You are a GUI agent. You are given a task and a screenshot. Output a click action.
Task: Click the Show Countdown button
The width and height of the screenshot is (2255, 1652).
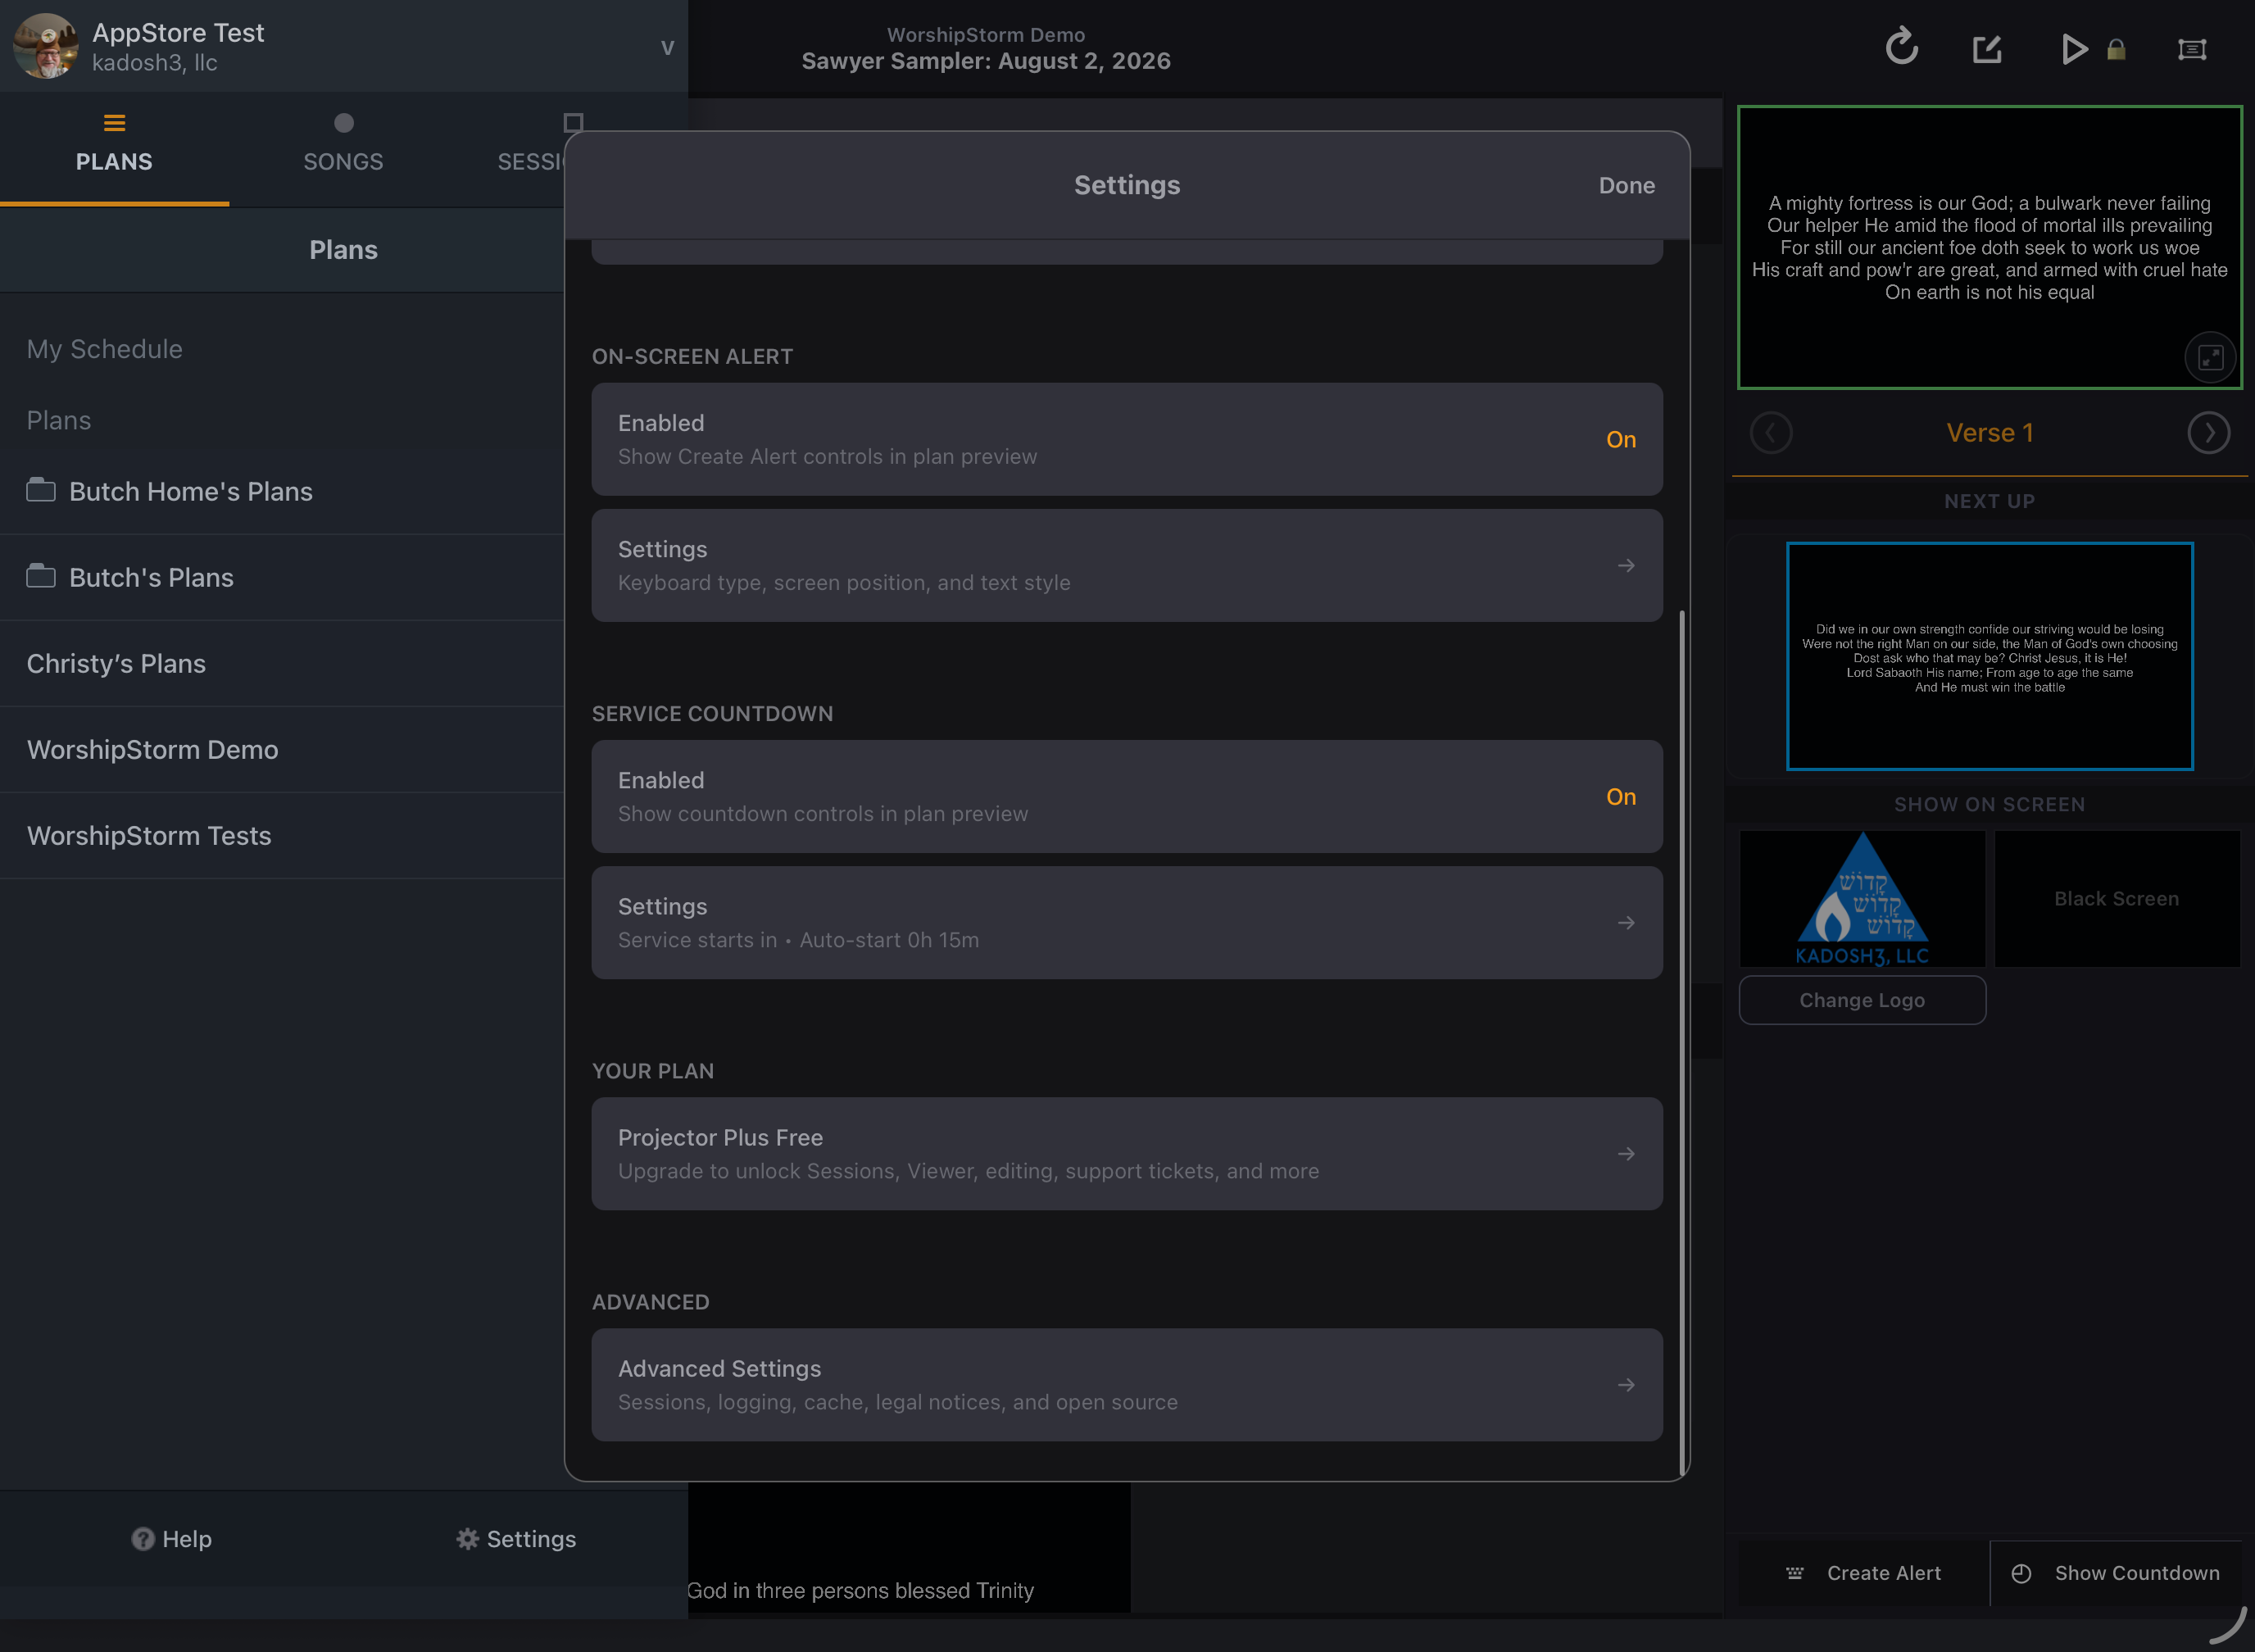click(x=2116, y=1573)
